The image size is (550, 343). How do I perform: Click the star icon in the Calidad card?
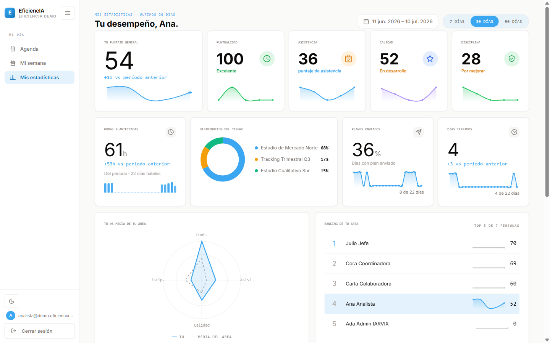click(430, 59)
